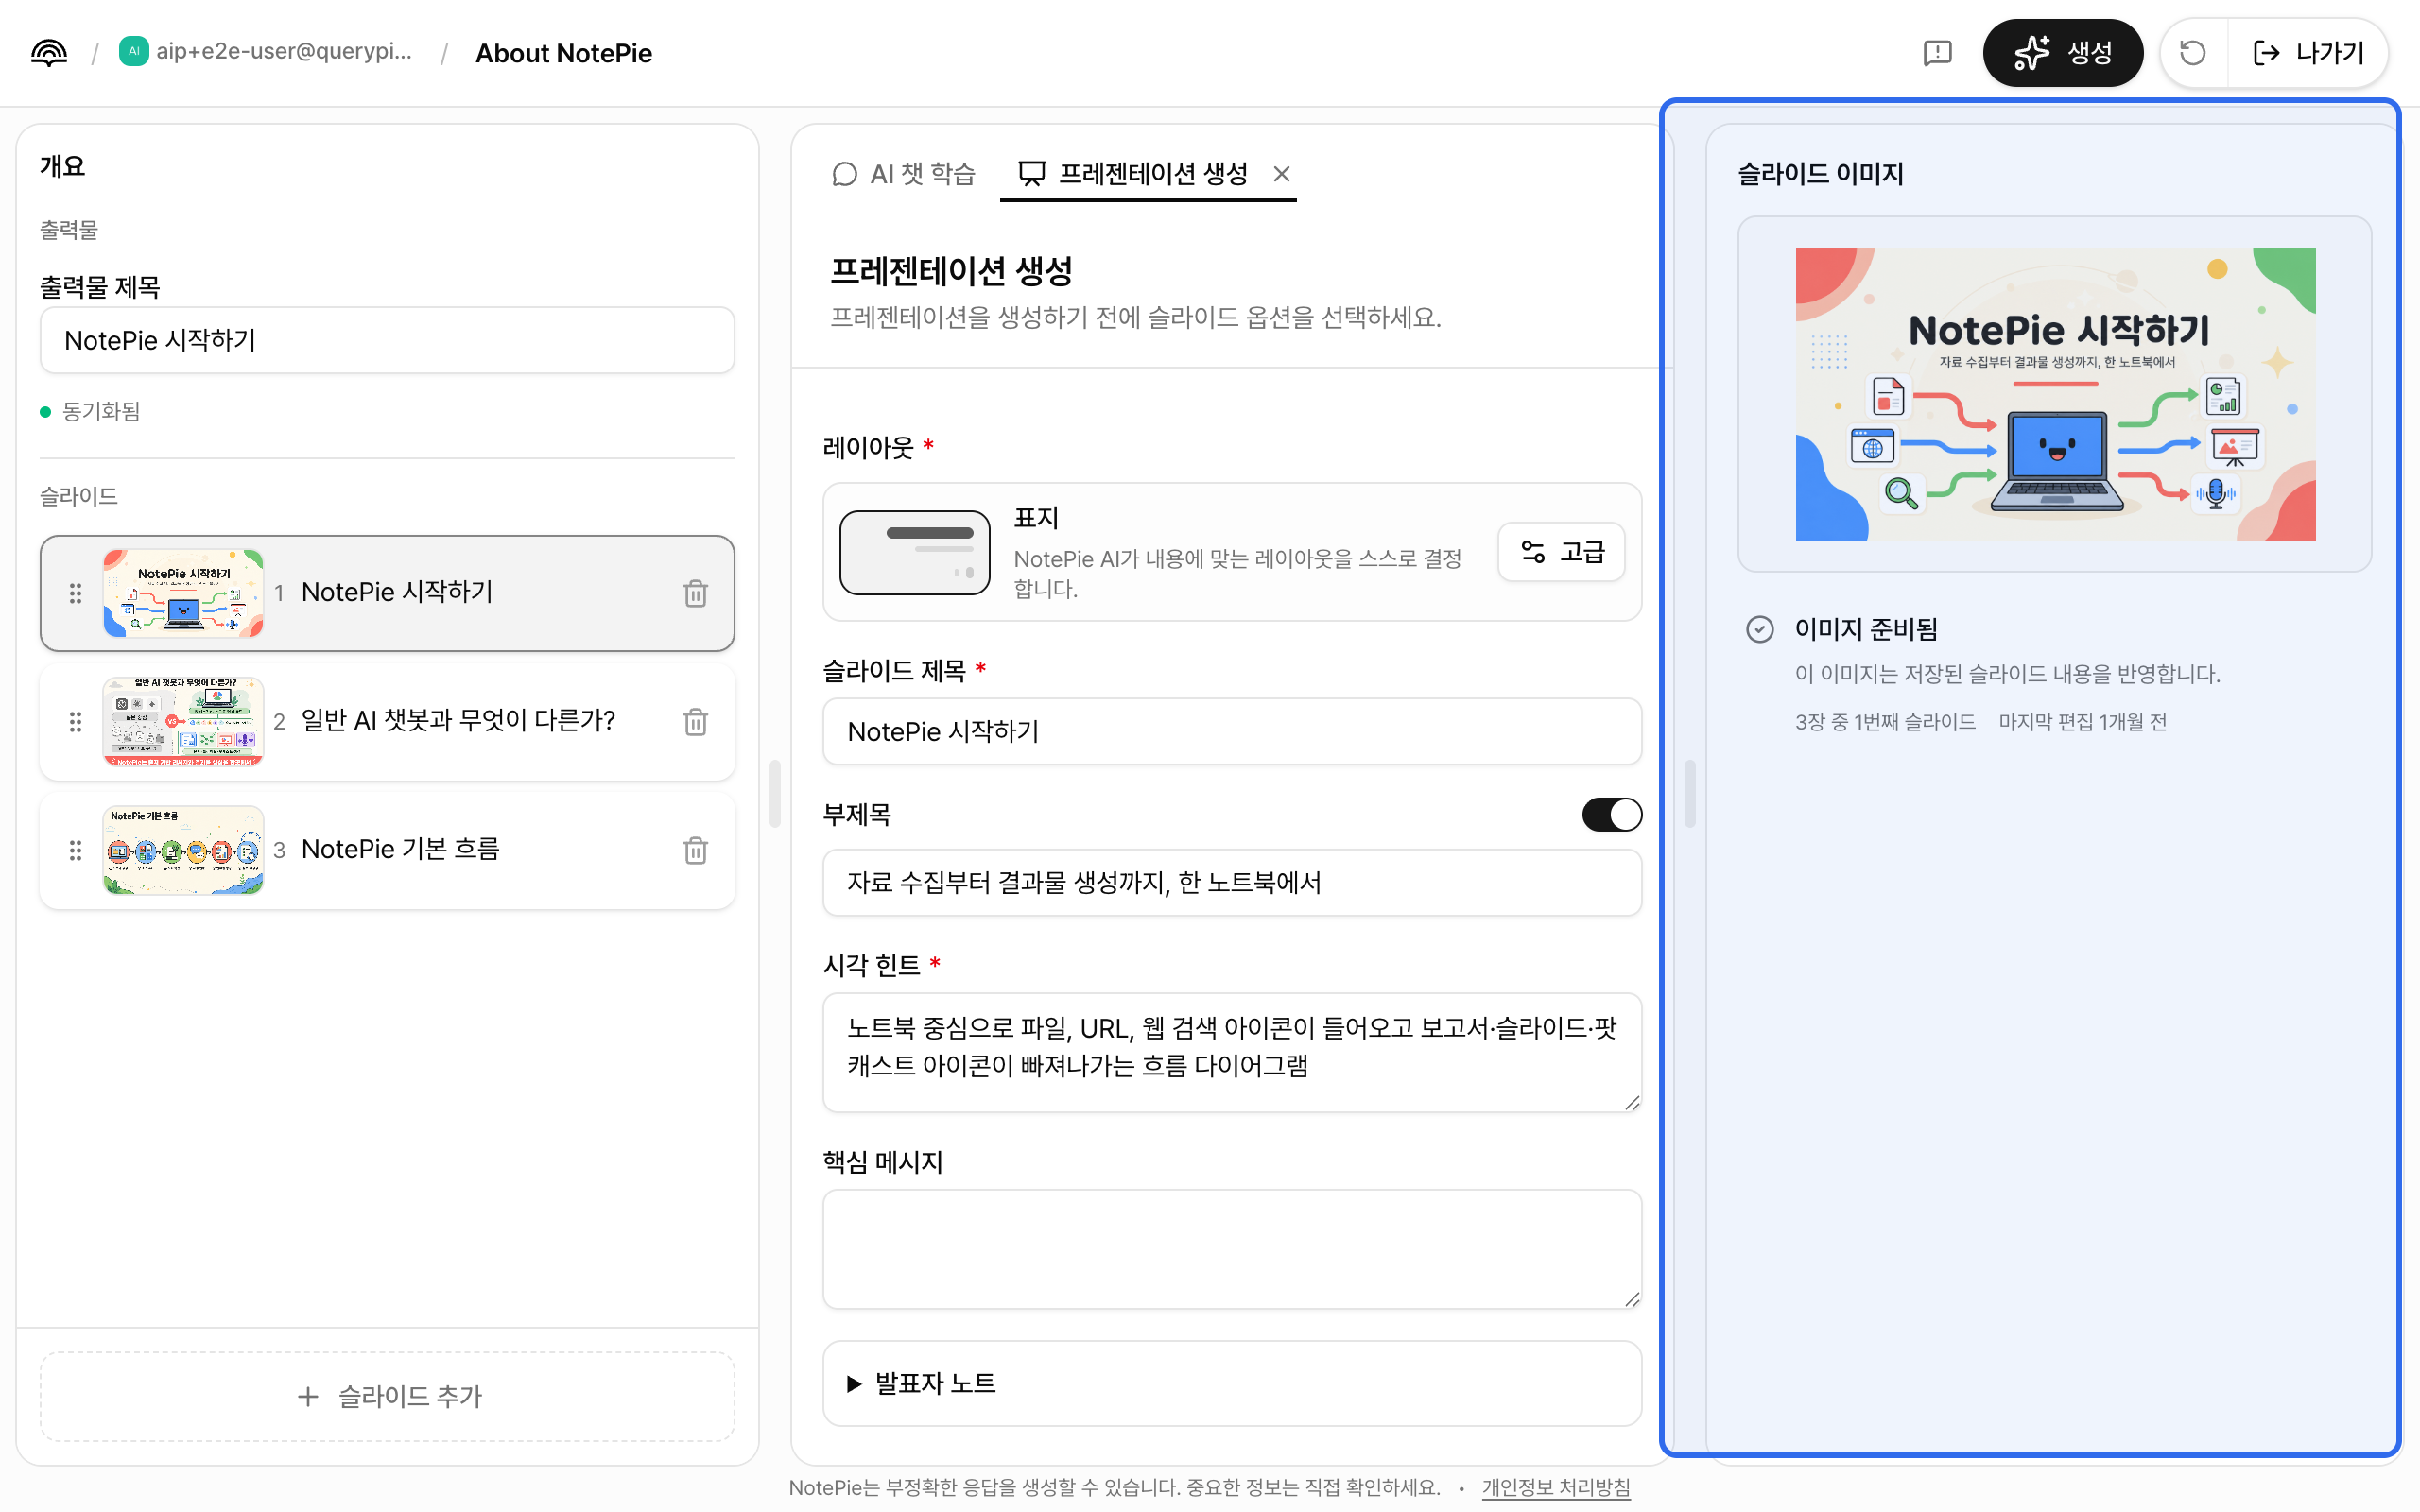2420x1512 pixels.
Task: Open the 개인정보 처리방침 link
Action: [1555, 1487]
